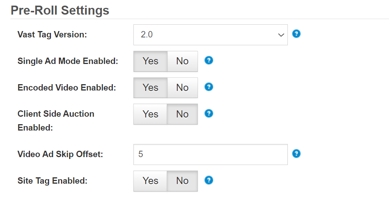Image resolution: width=389 pixels, height=199 pixels.
Task: Click help icon beside Video Ad Skip Offset
Action: (x=296, y=154)
